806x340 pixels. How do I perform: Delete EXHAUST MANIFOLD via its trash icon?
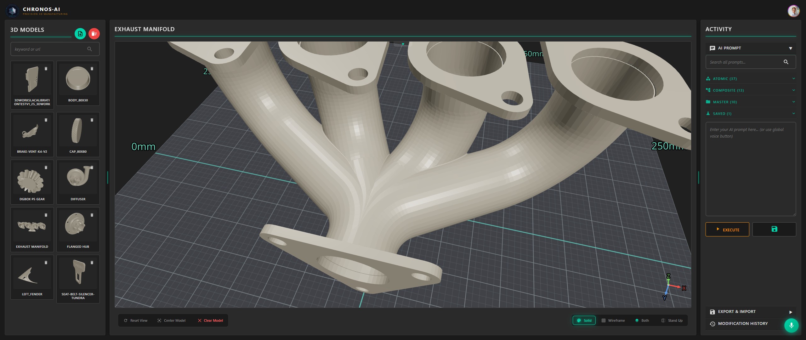click(46, 215)
